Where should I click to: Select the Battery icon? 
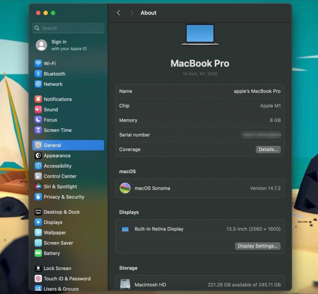(38, 253)
